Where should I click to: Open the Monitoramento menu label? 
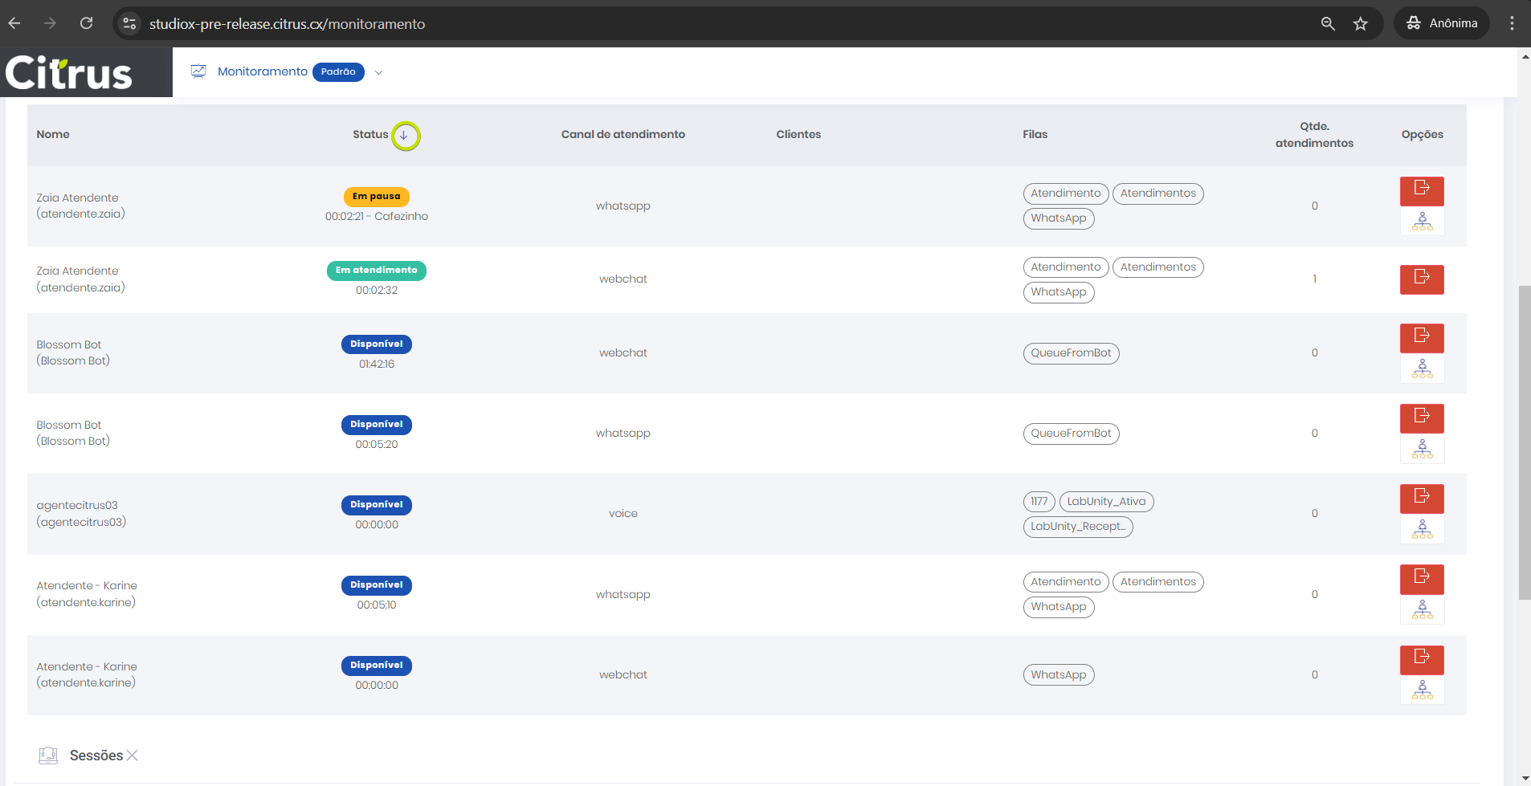[x=262, y=72]
